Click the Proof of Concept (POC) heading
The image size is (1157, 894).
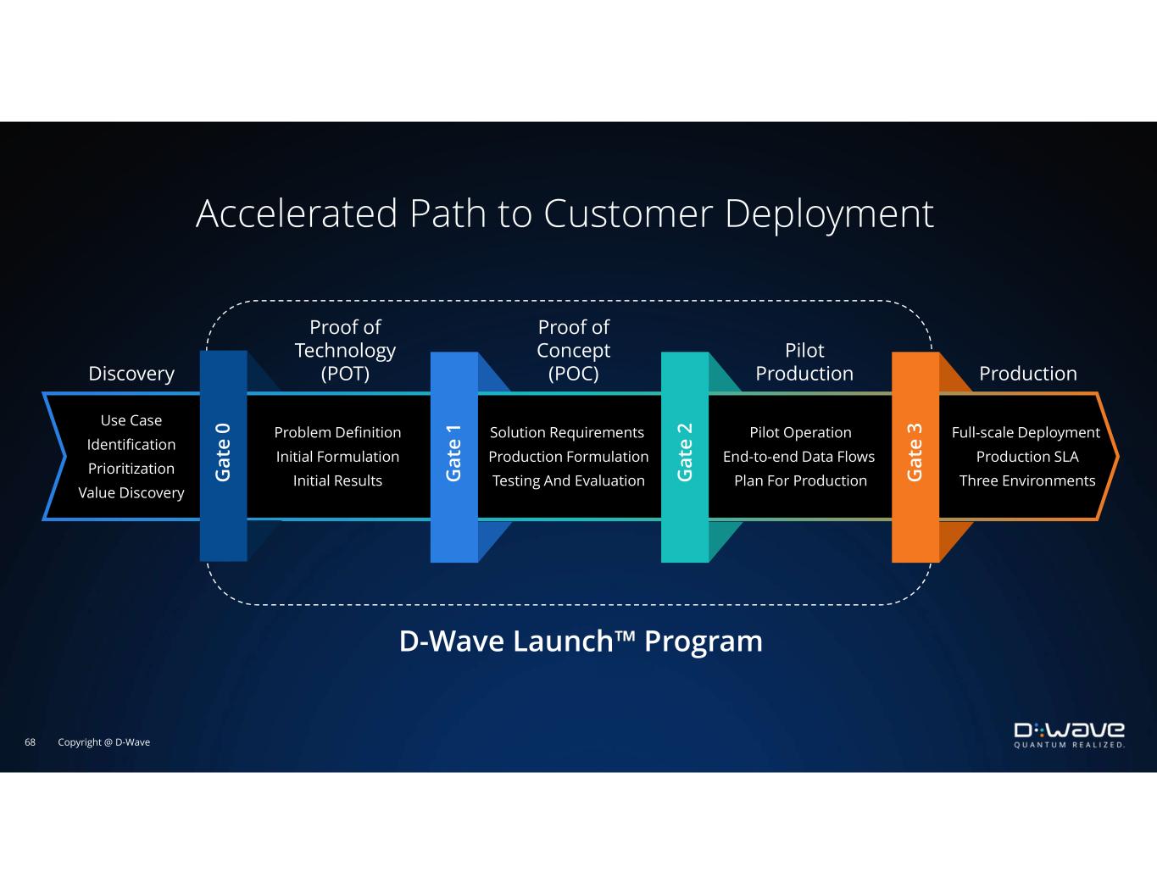point(574,350)
